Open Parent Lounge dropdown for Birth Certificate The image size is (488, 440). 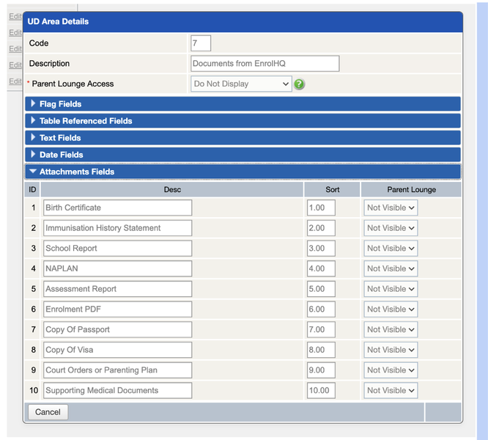(391, 208)
